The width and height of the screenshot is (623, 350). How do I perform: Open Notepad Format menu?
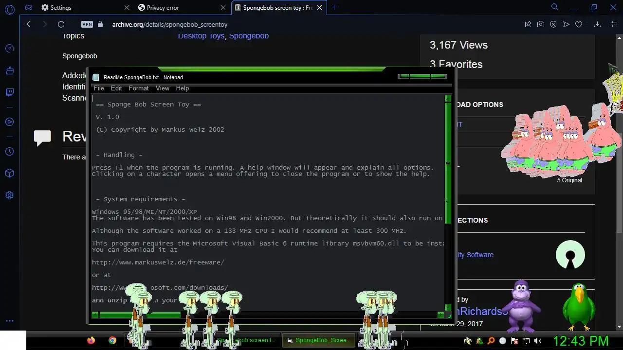pyautogui.click(x=139, y=88)
